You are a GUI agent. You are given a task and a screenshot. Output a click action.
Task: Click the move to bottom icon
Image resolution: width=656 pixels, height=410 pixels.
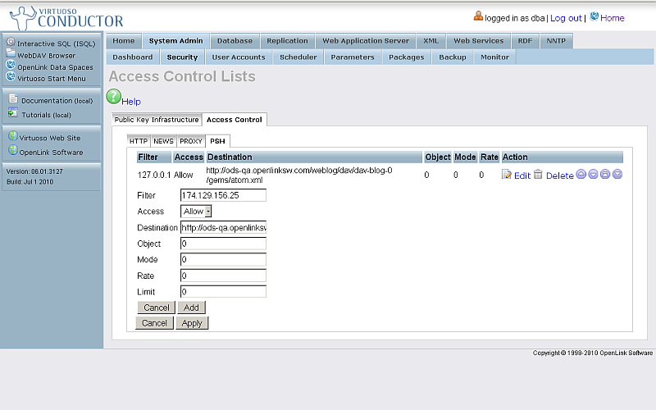[617, 174]
